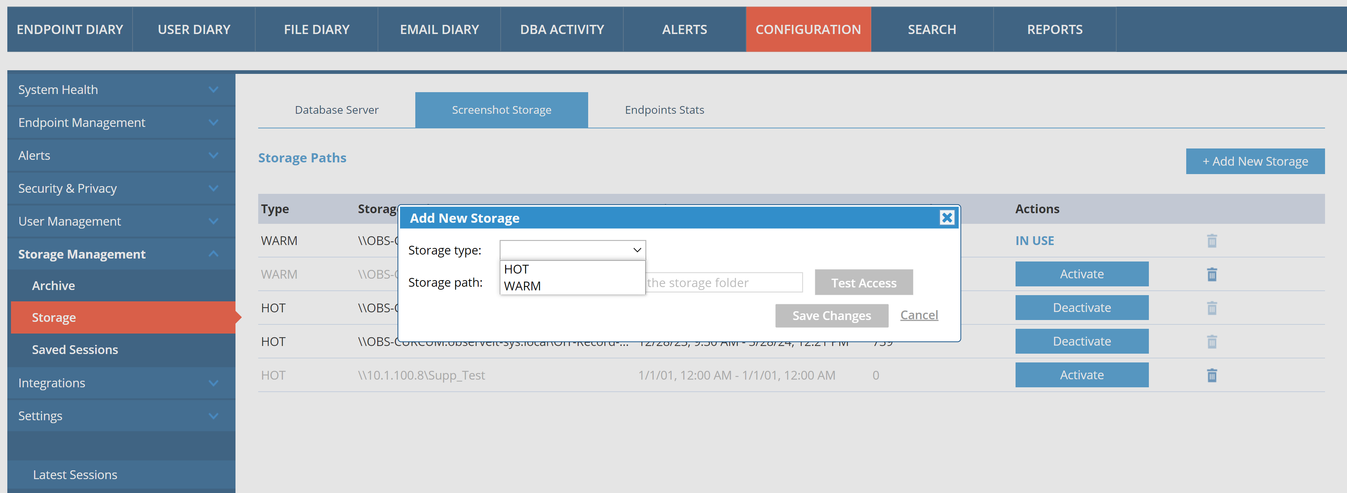Click into the storage path field

pyautogui.click(x=723, y=283)
